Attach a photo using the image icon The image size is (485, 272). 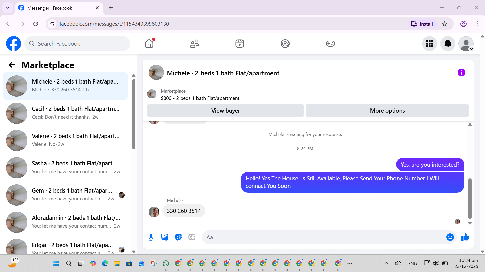pos(165,237)
